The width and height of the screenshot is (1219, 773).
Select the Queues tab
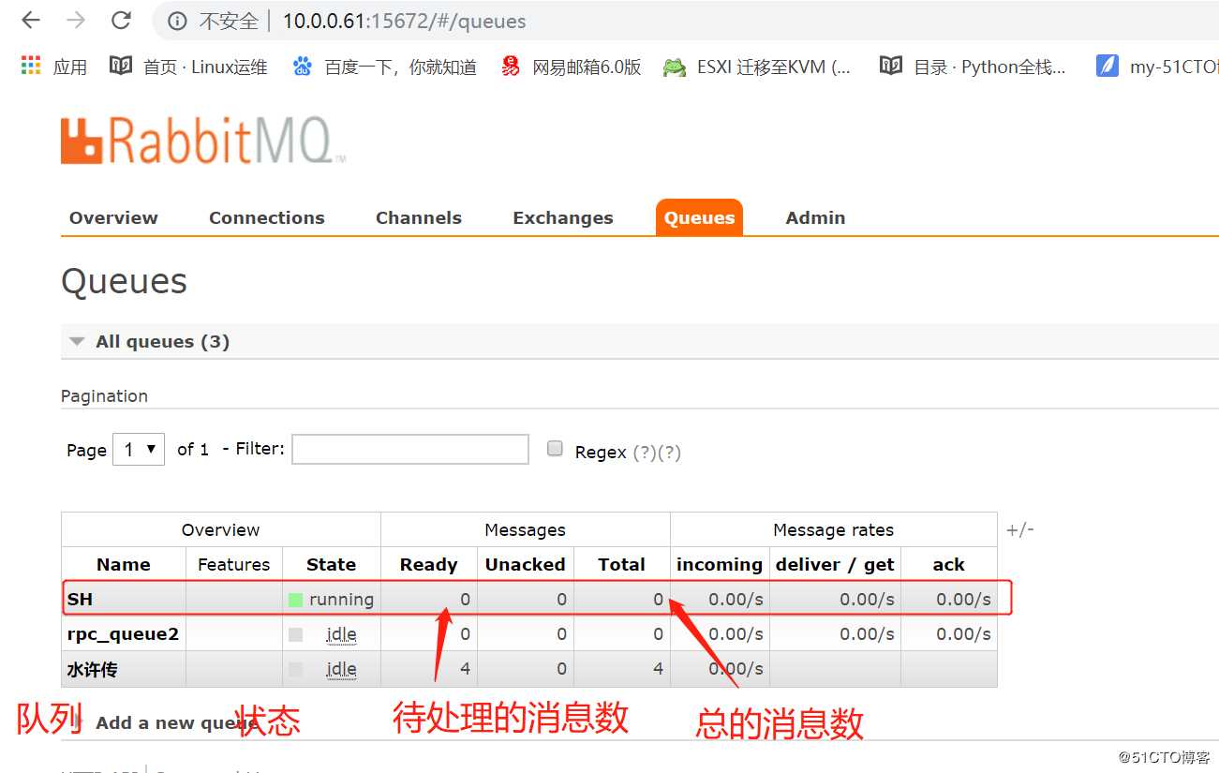(x=699, y=217)
